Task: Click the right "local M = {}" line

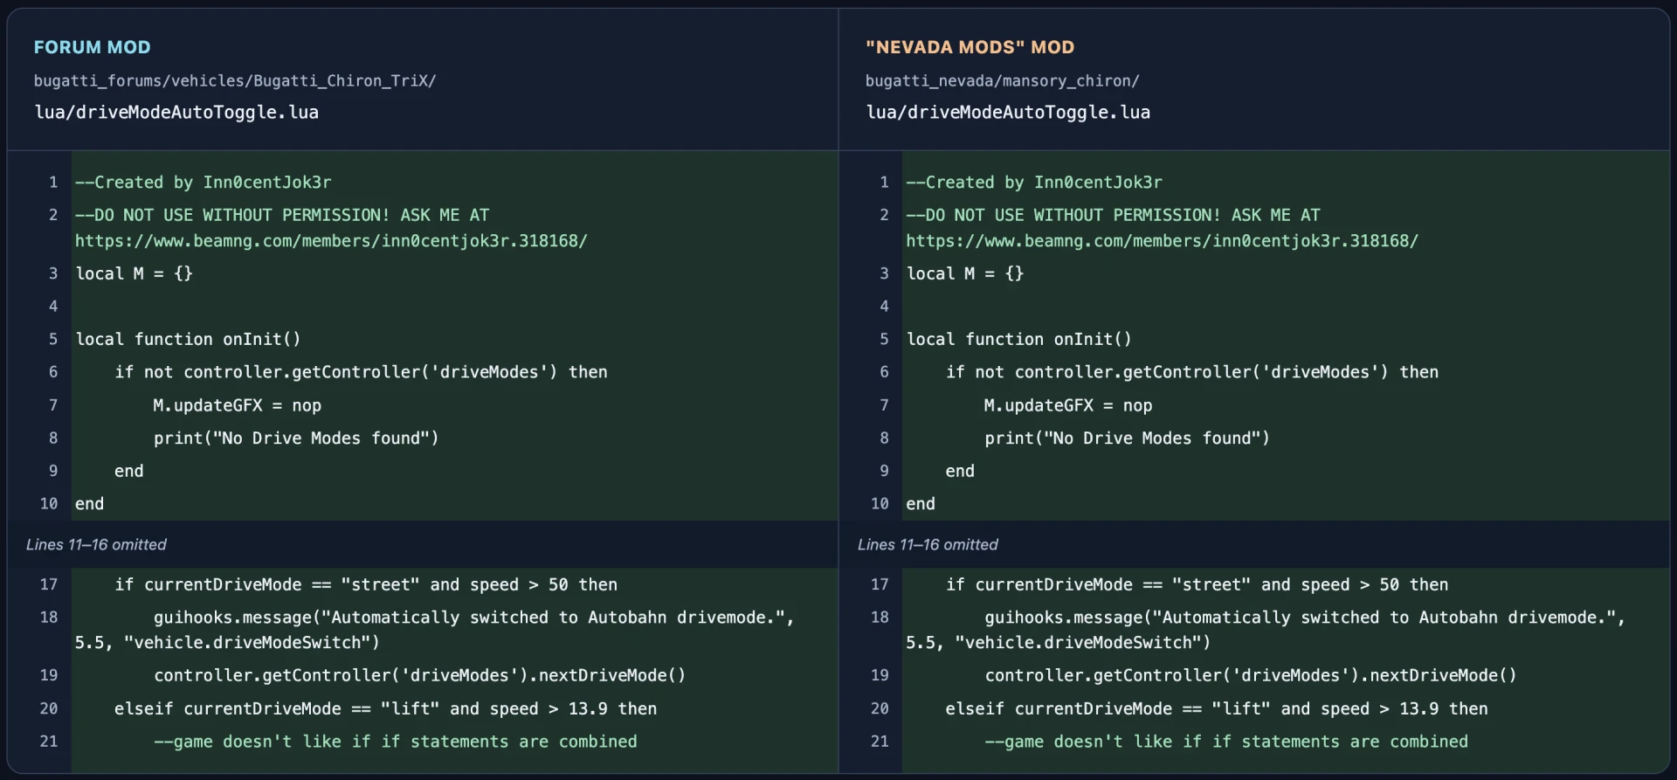Action: coord(965,273)
